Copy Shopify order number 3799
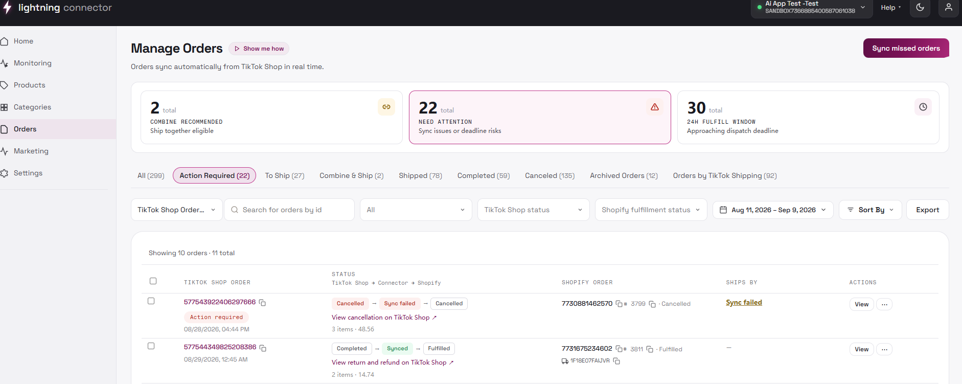The height and width of the screenshot is (384, 962). (x=652, y=304)
